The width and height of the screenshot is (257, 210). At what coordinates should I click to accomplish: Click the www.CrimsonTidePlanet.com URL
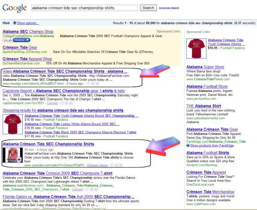click(208, 79)
